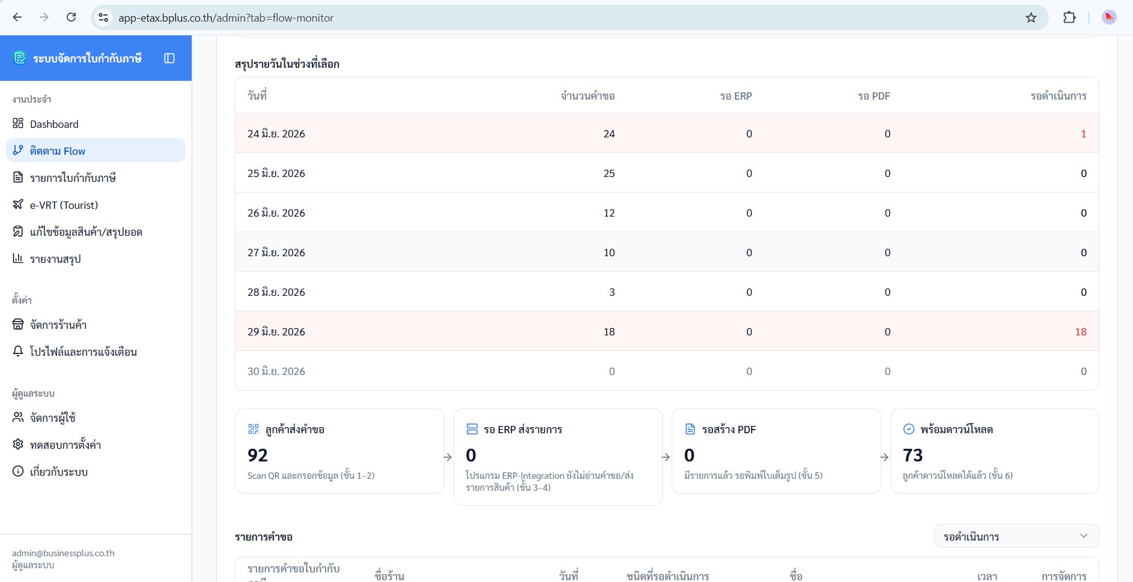1133x582 pixels.
Task: Open Dashboard from the sidebar
Action: 96,124
